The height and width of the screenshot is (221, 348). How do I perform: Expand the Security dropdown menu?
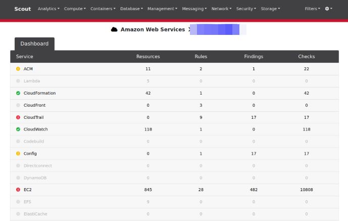(x=246, y=9)
